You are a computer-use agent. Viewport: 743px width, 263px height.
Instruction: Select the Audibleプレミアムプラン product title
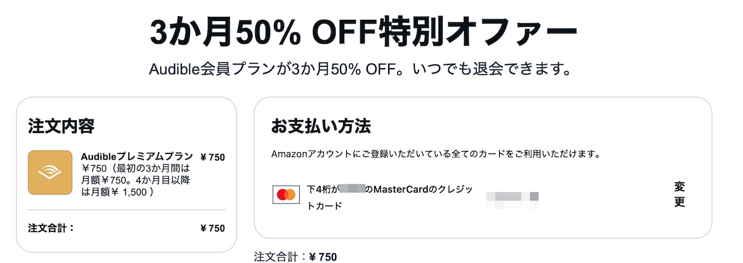[x=137, y=157]
